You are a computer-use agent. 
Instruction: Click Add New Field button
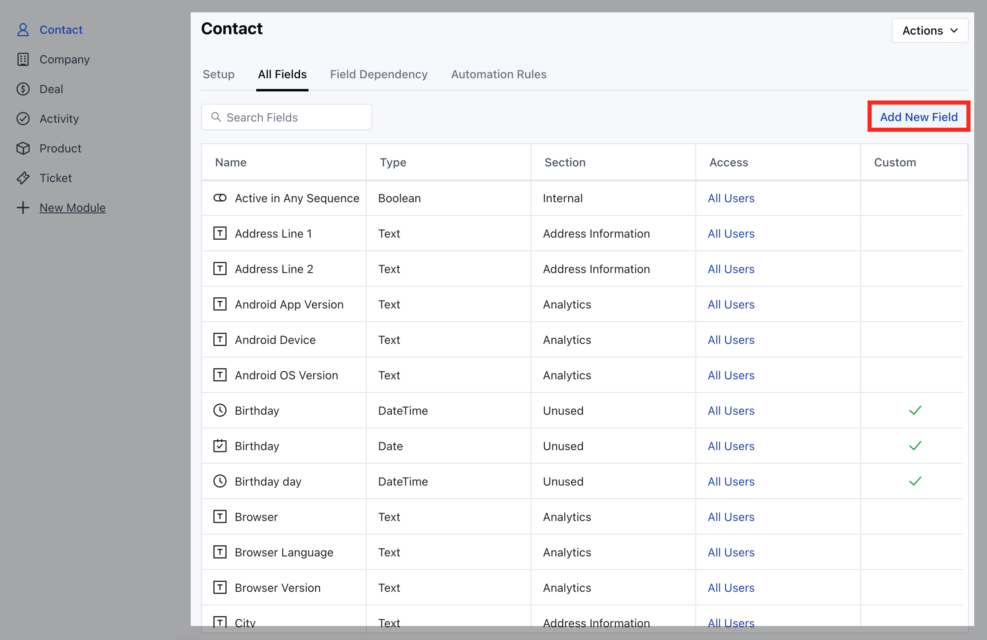click(919, 117)
